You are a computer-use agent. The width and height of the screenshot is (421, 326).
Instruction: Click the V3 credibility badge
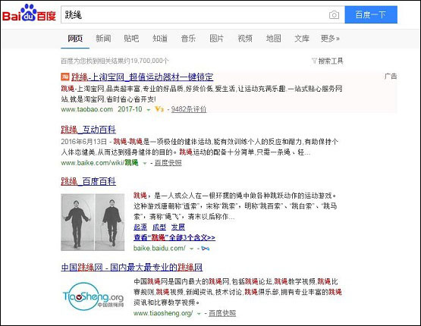pyautogui.click(x=159, y=109)
